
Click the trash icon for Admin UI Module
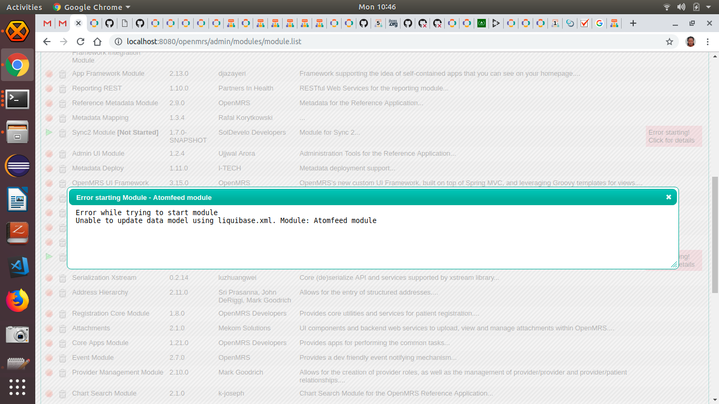63,154
